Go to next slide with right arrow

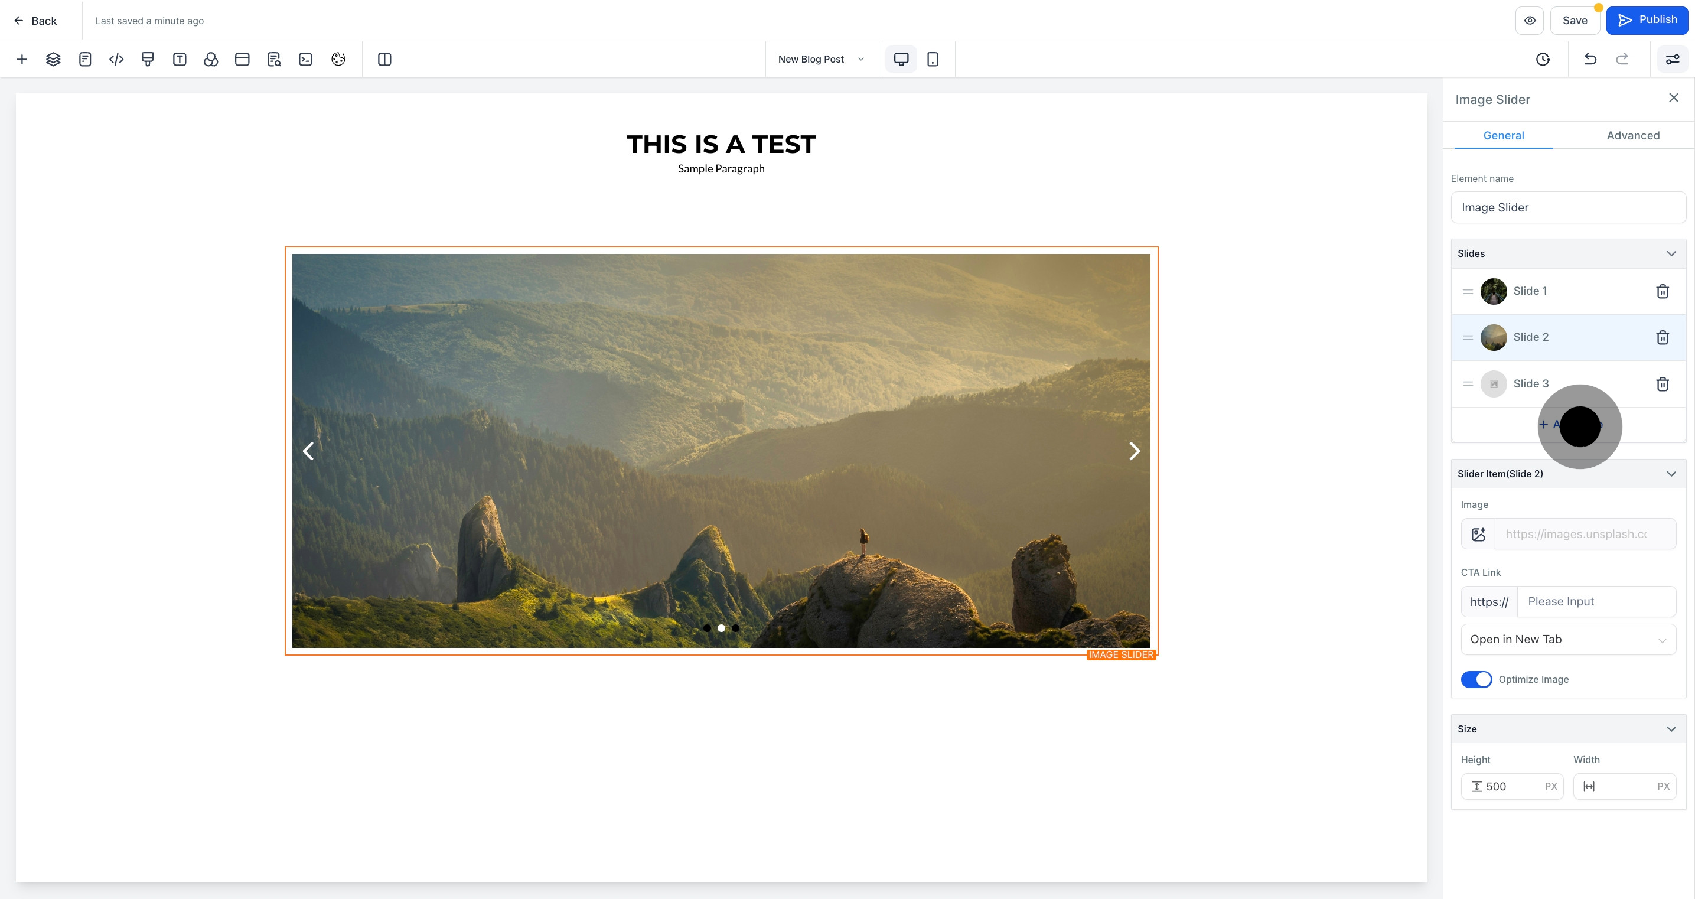[x=1135, y=451]
